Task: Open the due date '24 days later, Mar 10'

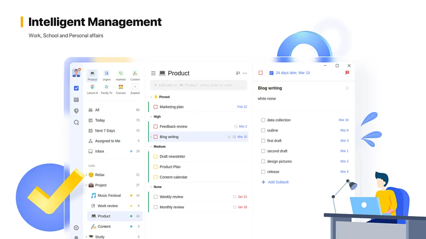Action: point(292,73)
